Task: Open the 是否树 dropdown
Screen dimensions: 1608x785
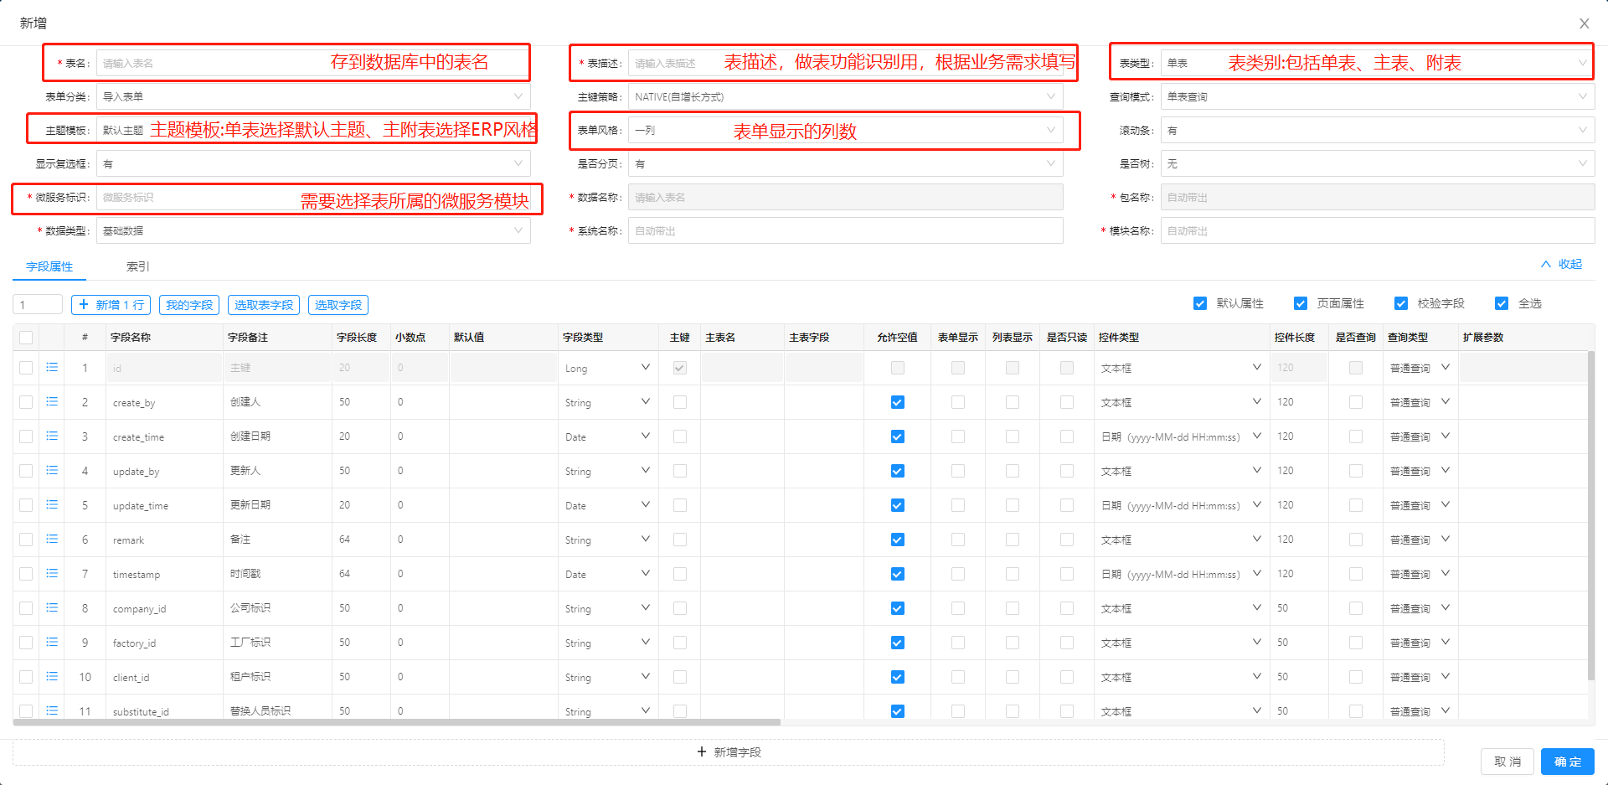Action: [x=1378, y=163]
